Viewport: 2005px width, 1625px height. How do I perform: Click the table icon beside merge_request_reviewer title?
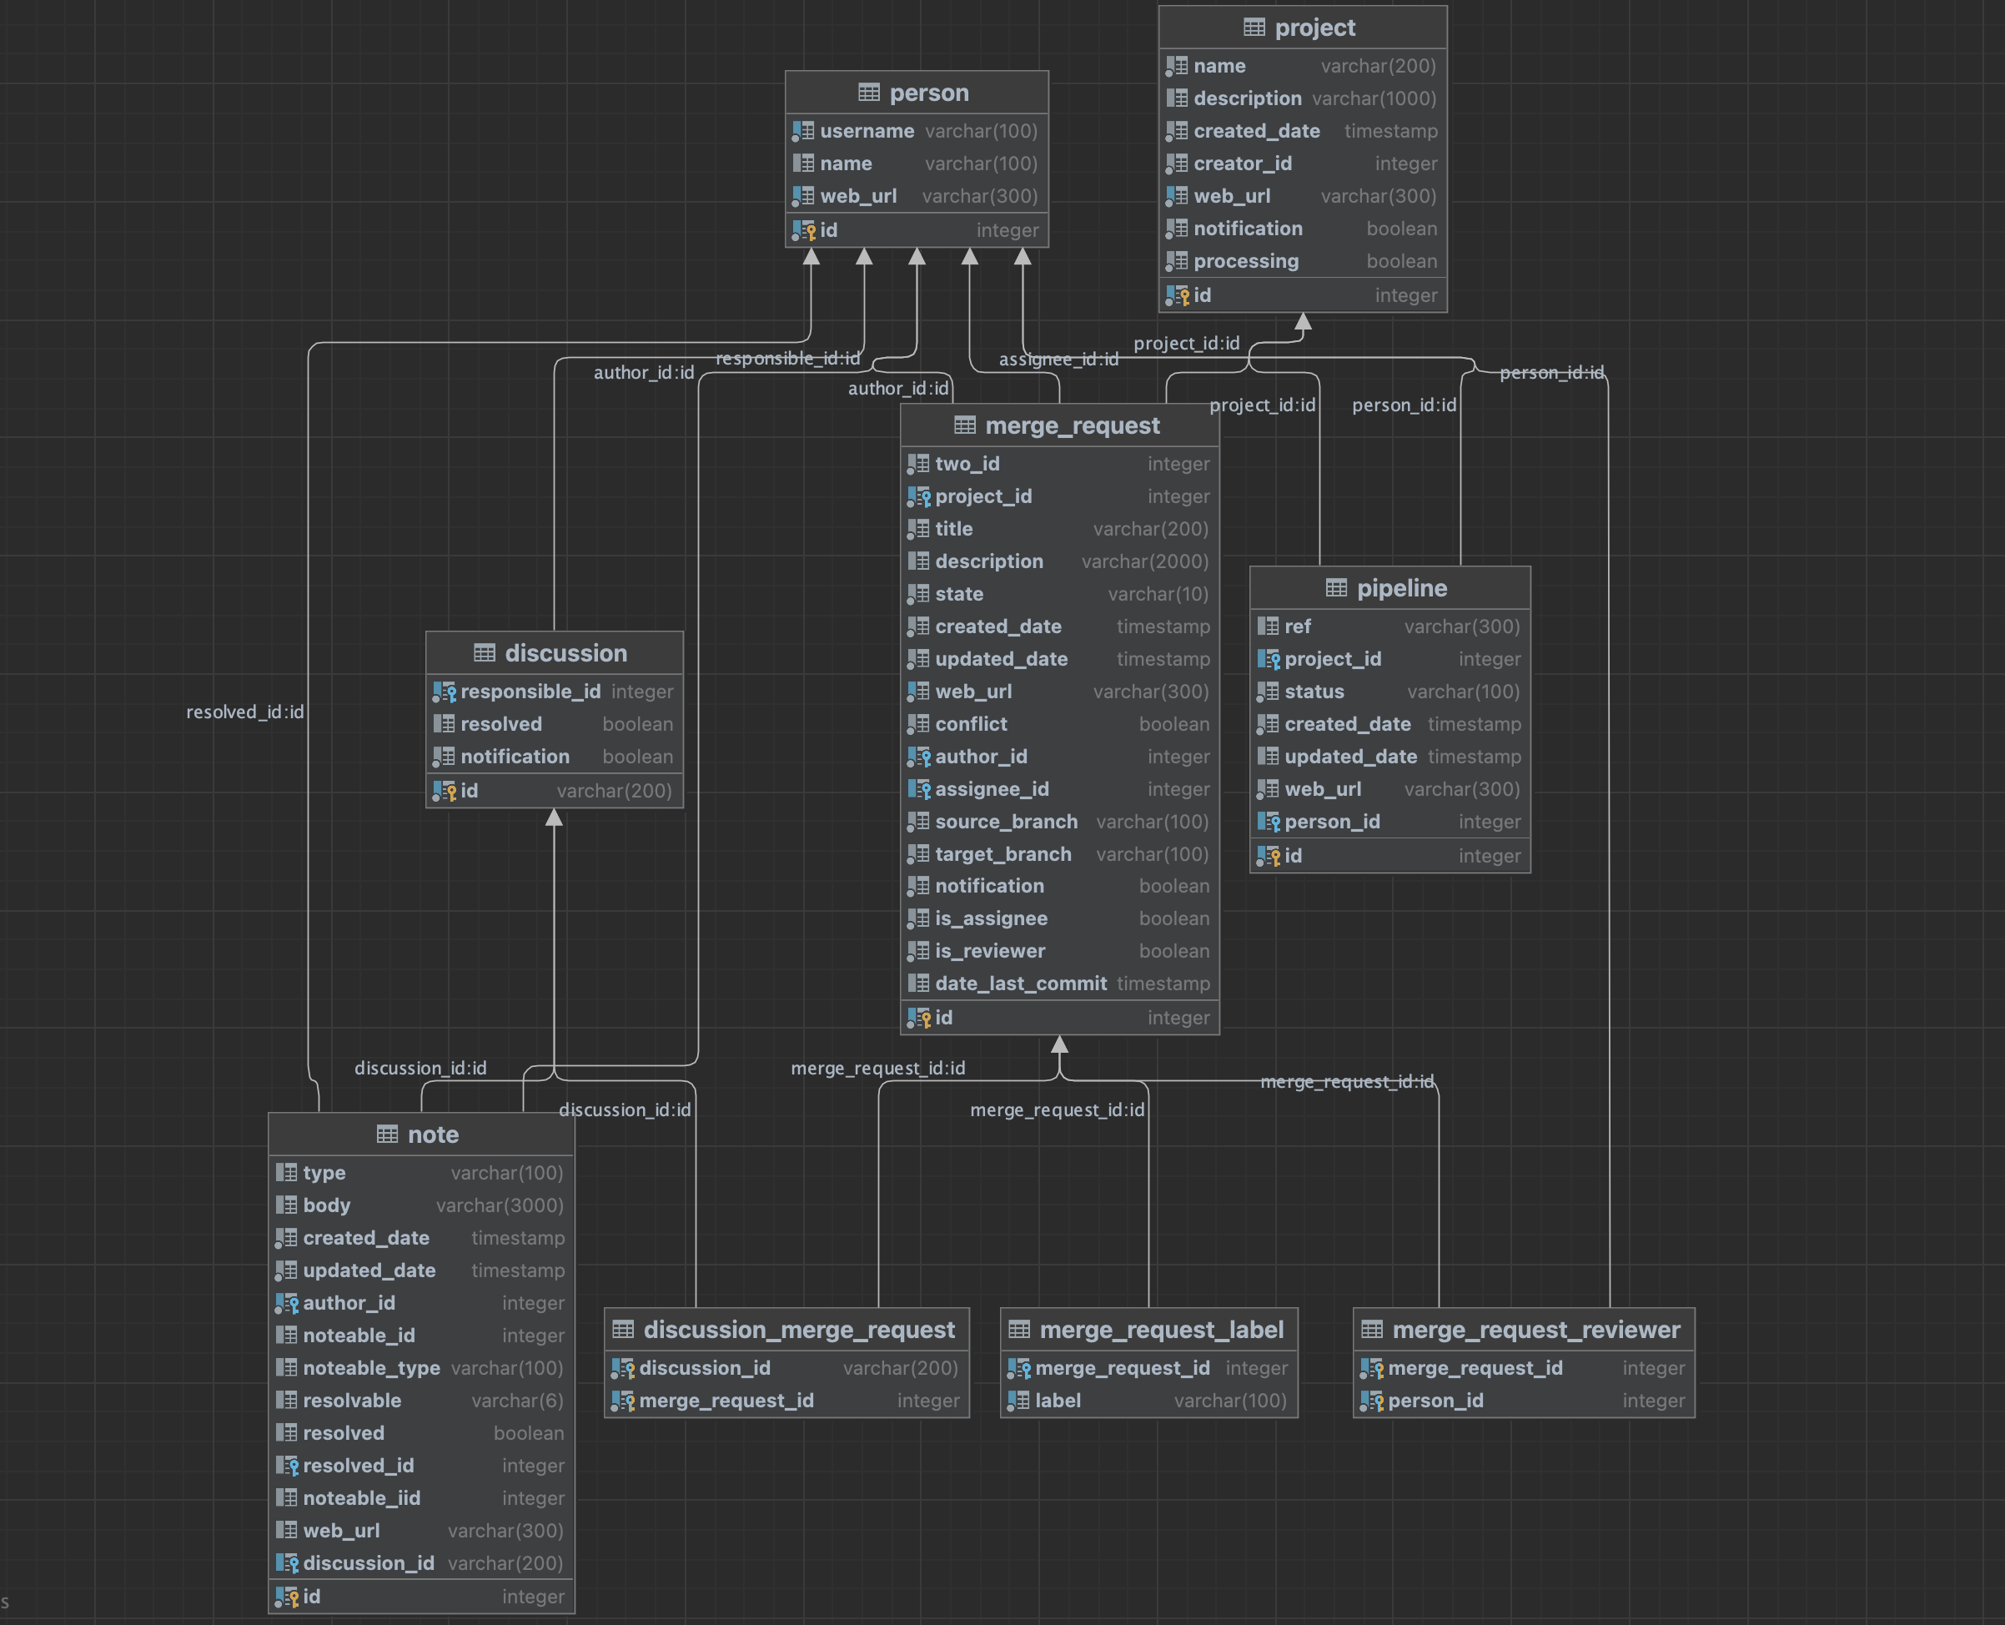tap(1372, 1329)
